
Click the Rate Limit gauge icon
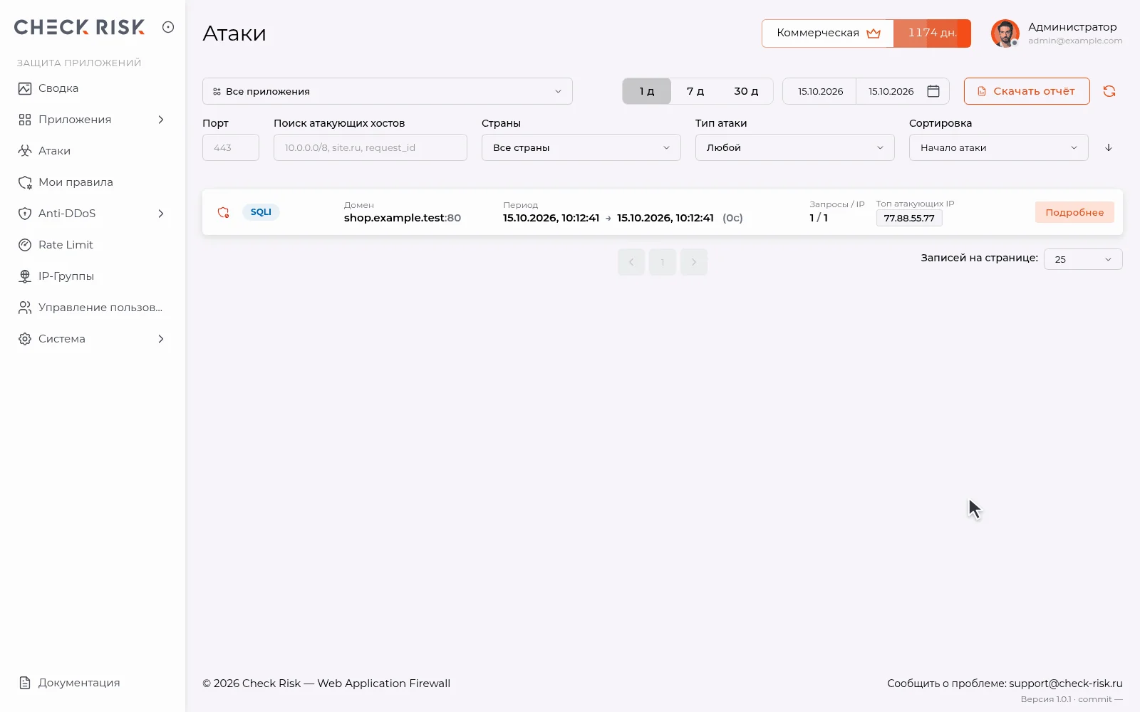[x=25, y=245]
